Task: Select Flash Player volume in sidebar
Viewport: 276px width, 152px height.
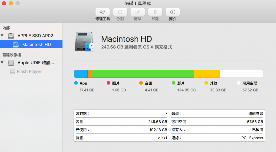Action: (29, 72)
